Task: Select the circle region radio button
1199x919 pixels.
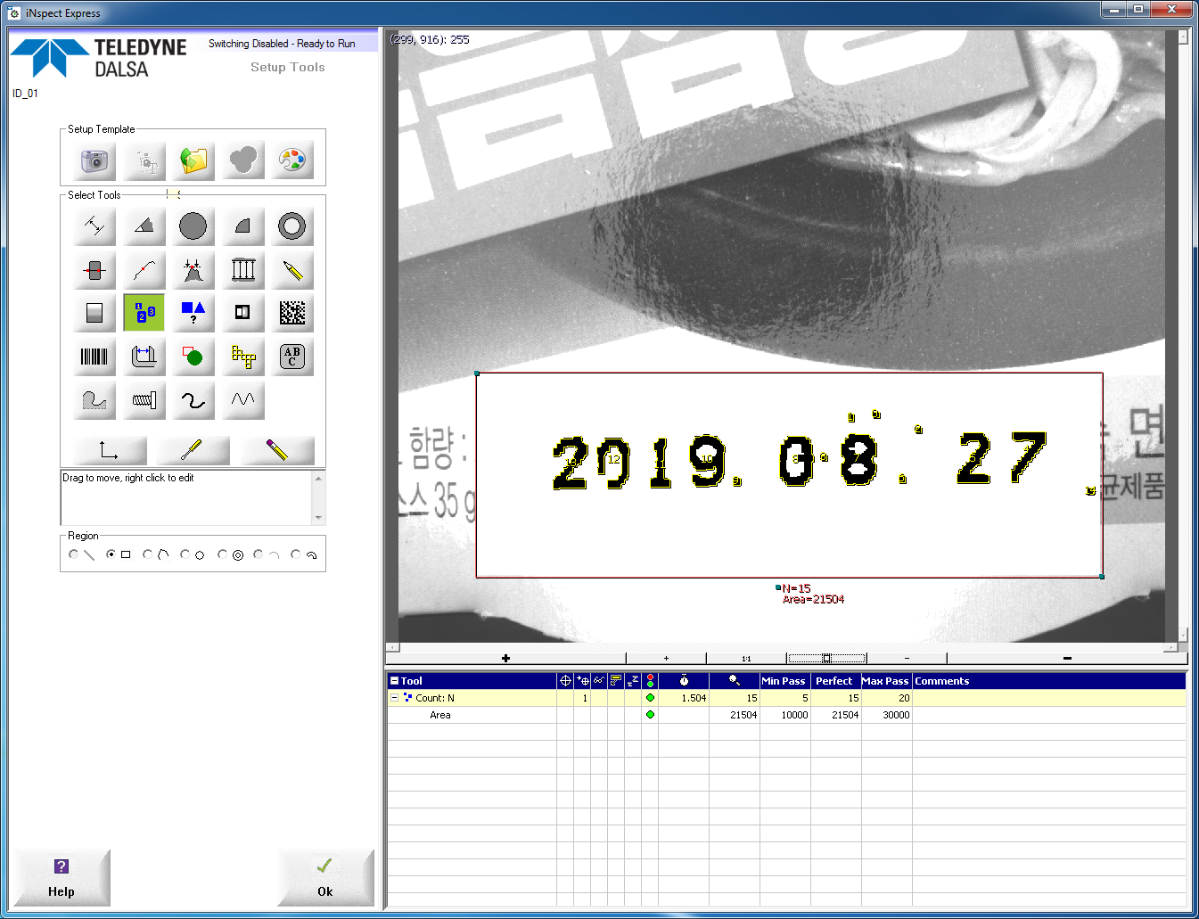Action: point(185,554)
